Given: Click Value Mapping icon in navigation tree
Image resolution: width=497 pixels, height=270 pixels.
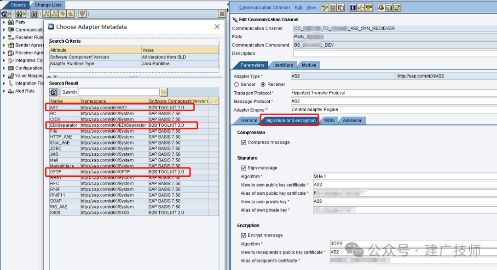Looking at the screenshot, I should pos(11,76).
